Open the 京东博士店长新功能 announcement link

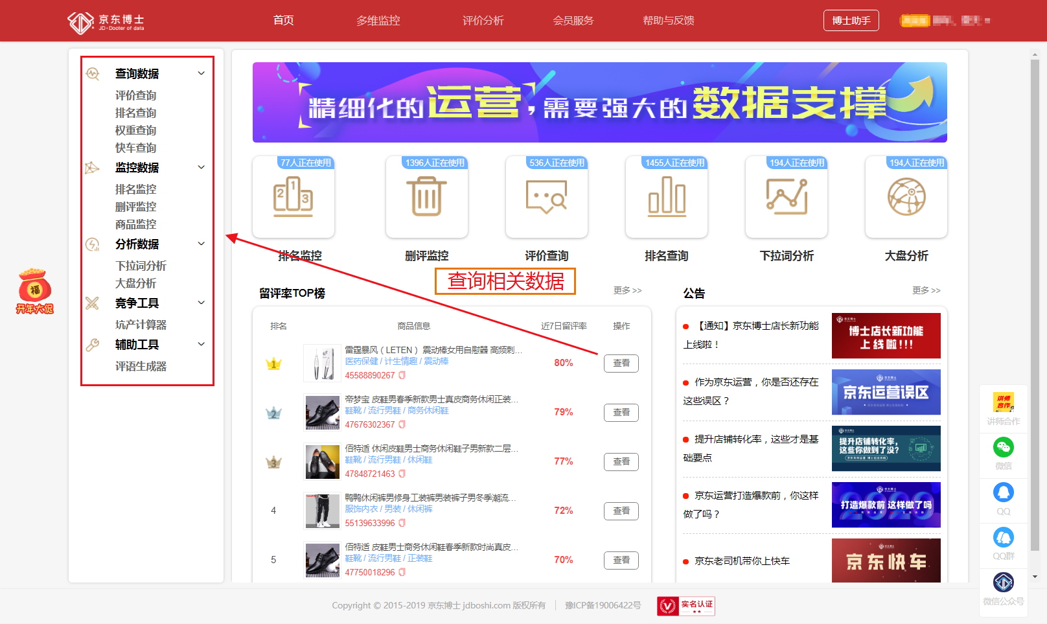752,335
